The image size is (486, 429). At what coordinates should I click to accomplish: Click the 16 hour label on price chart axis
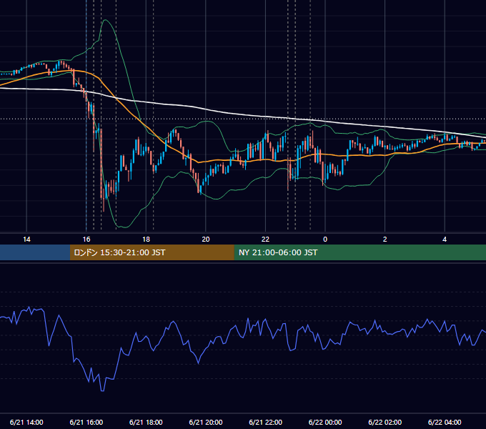(x=86, y=240)
